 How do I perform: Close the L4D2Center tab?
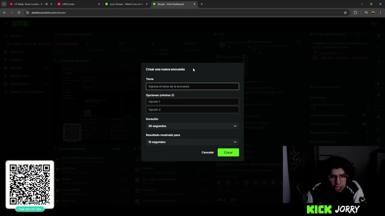point(99,4)
